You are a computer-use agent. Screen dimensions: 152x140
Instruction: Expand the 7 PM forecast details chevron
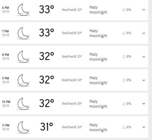144,33
